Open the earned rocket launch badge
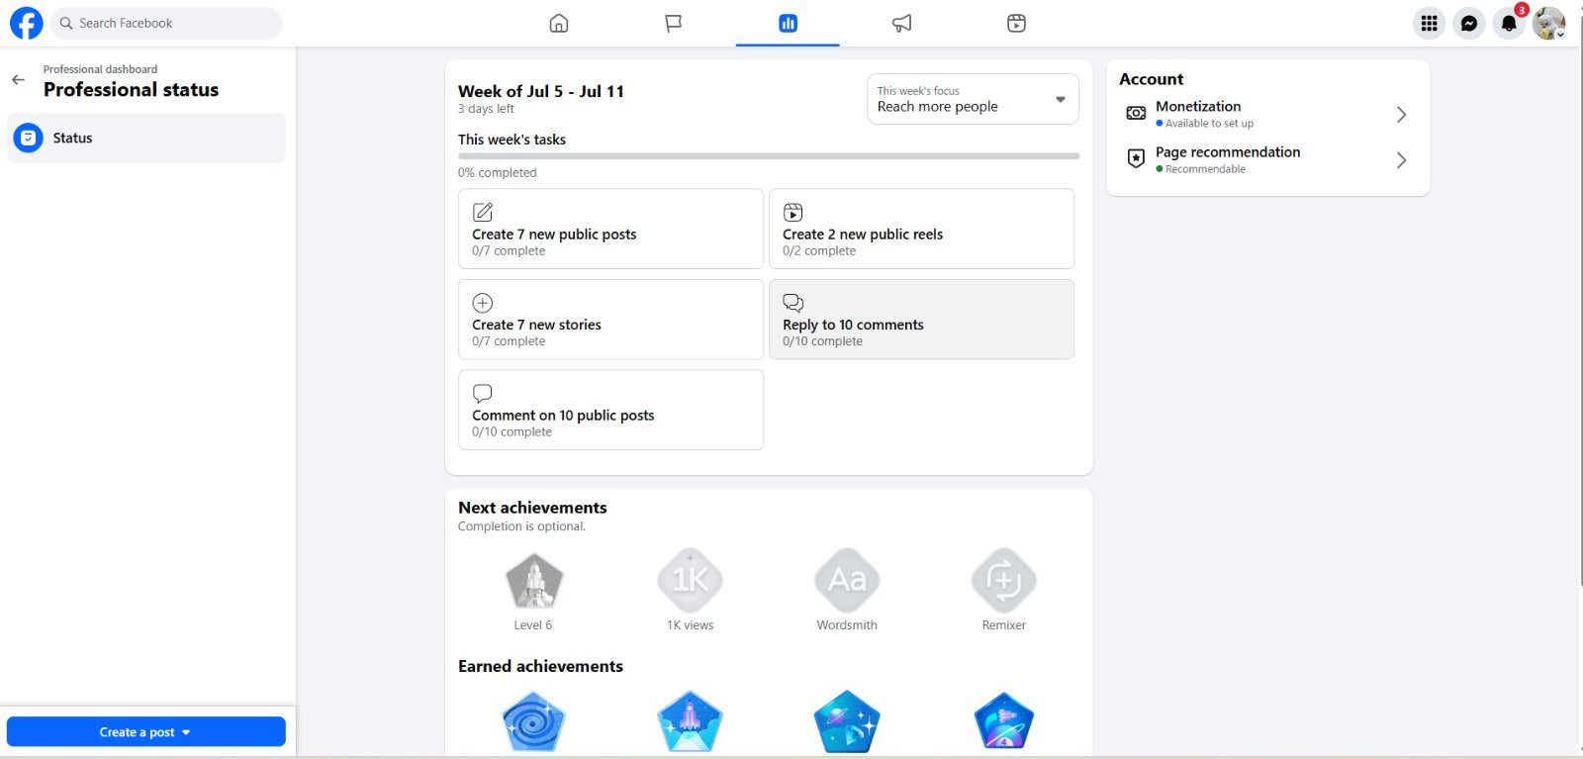The image size is (1583, 759). (690, 722)
